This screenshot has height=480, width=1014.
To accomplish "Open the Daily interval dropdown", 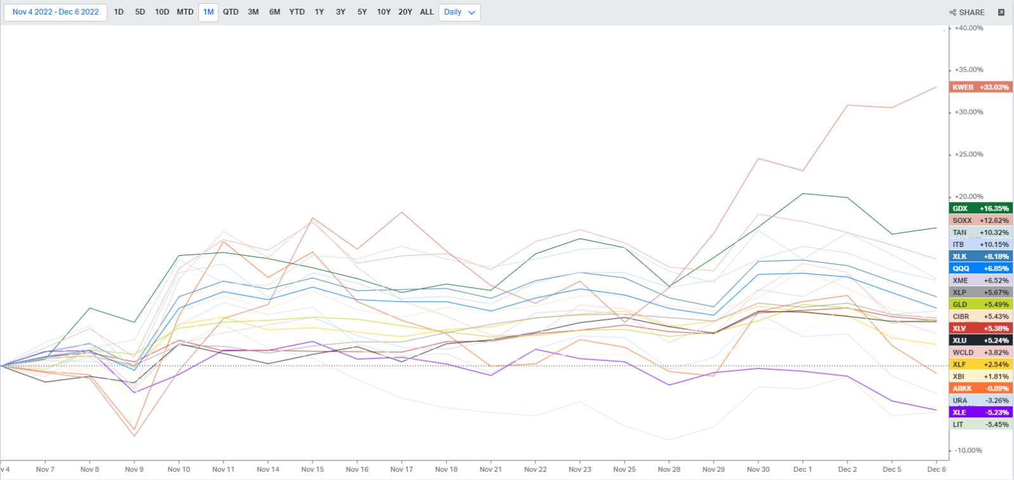I will [459, 12].
